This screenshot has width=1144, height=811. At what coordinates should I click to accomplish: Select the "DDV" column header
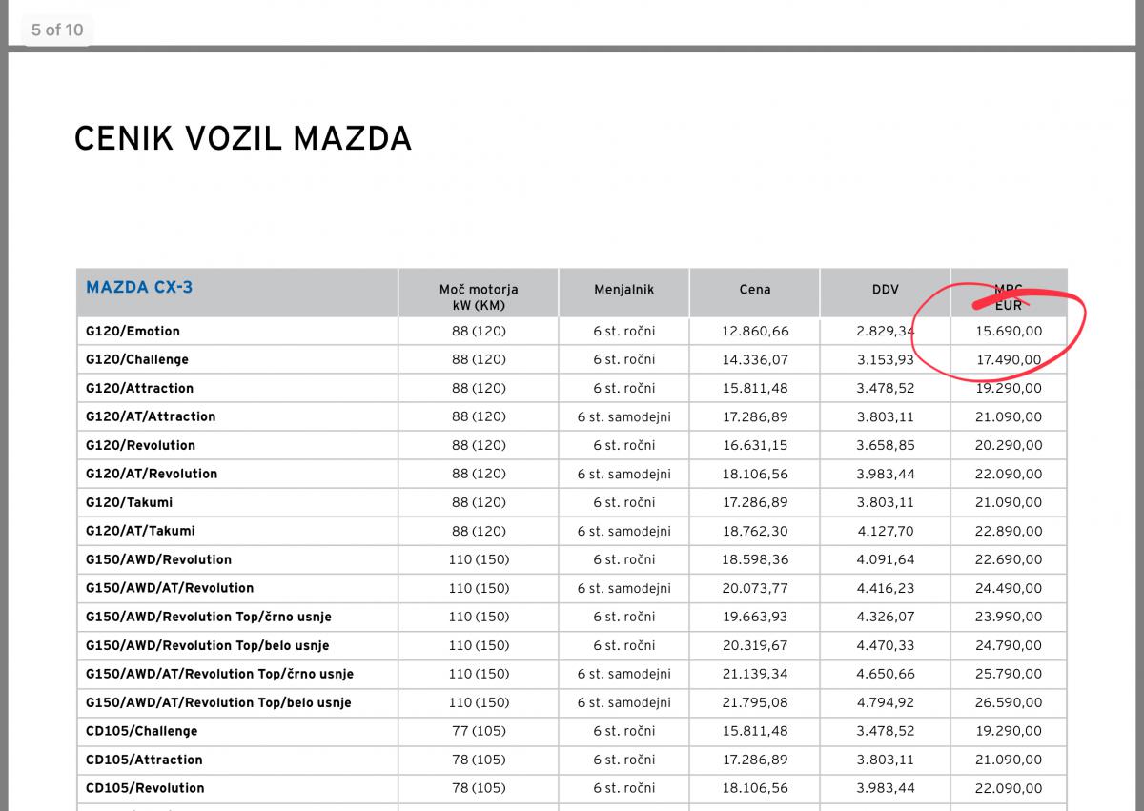click(886, 289)
